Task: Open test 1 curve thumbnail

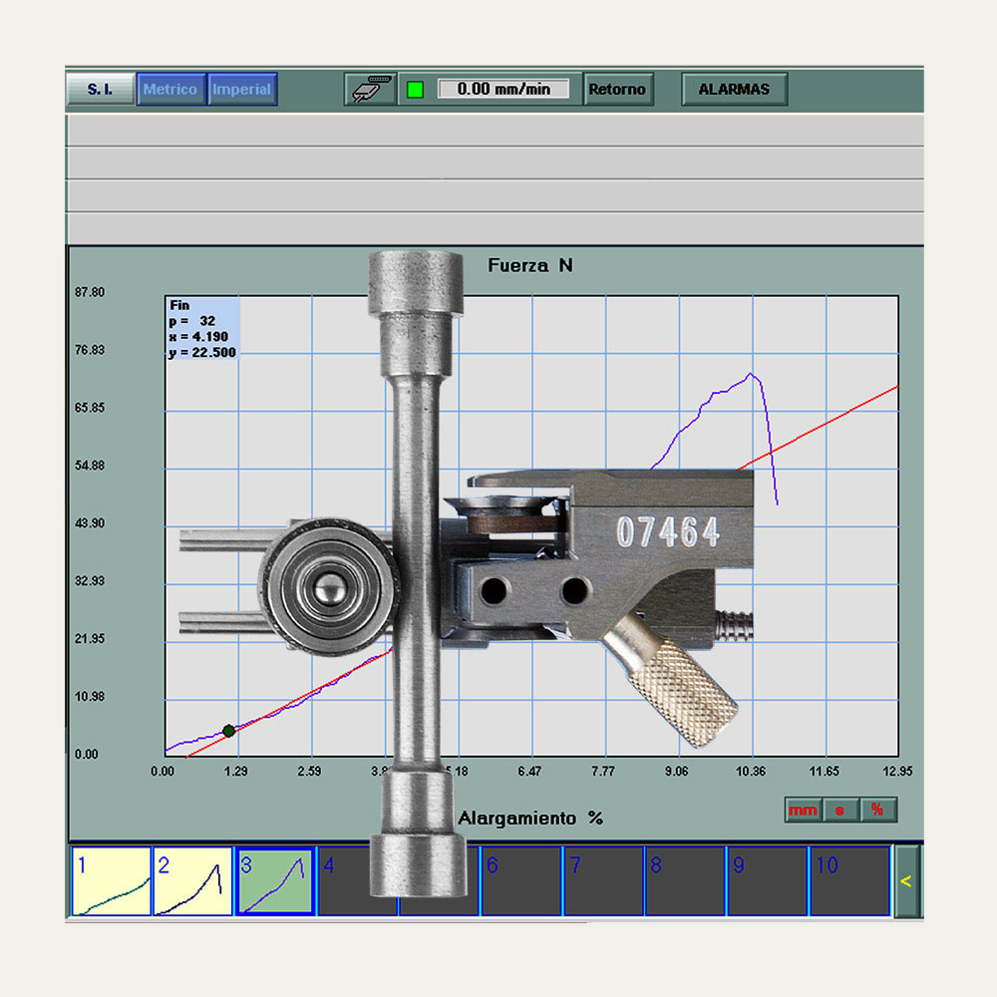Action: (111, 881)
